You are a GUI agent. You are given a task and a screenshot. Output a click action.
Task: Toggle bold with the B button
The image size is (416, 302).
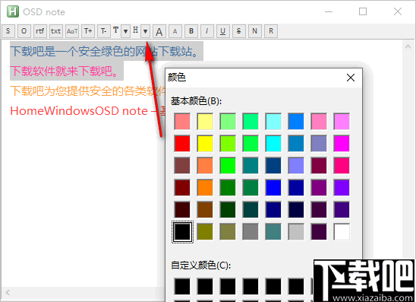point(191,31)
